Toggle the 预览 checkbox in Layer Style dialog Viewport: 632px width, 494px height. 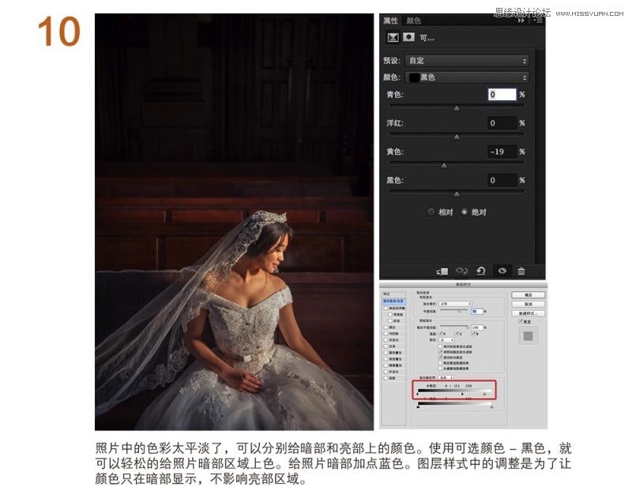[521, 321]
